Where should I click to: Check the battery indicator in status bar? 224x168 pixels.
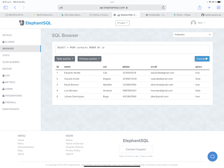pyautogui.click(x=219, y=2)
